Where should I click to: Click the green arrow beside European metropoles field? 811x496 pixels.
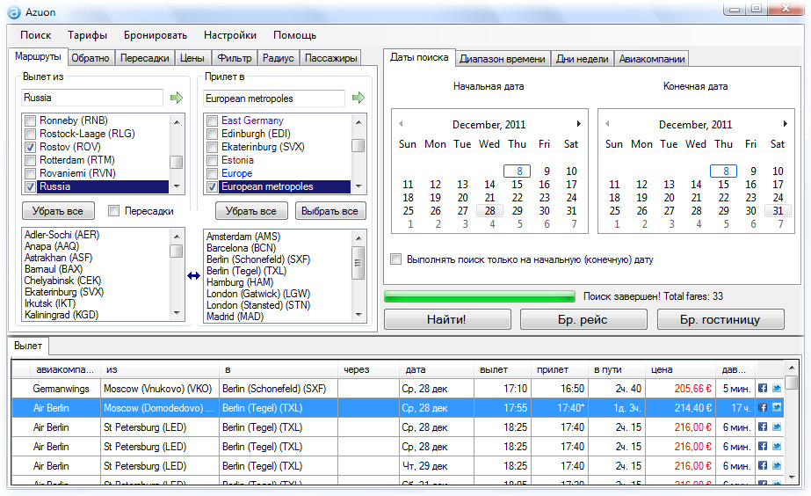pos(358,98)
